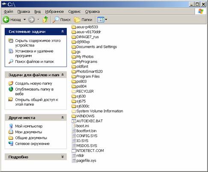The height and width of the screenshot is (172, 208).
Task: Select the boot.ini file icon
Action: [74, 126]
